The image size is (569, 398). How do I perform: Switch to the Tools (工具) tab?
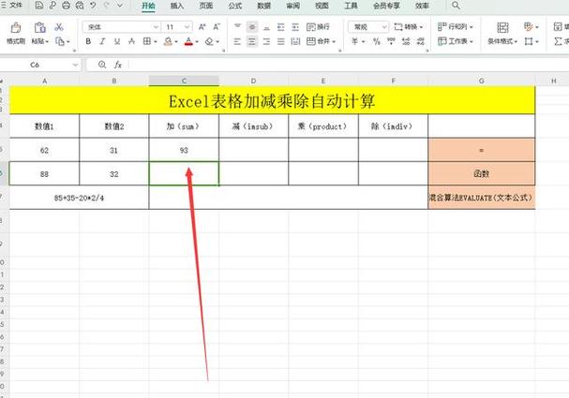pos(351,6)
